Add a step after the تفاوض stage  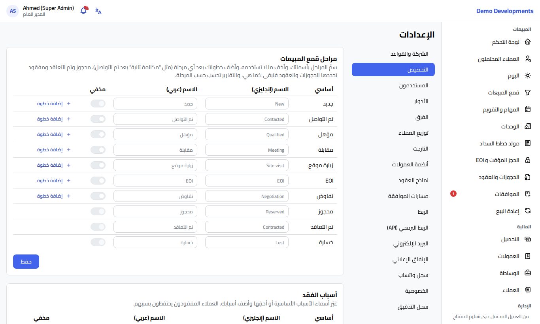pyautogui.click(x=54, y=196)
